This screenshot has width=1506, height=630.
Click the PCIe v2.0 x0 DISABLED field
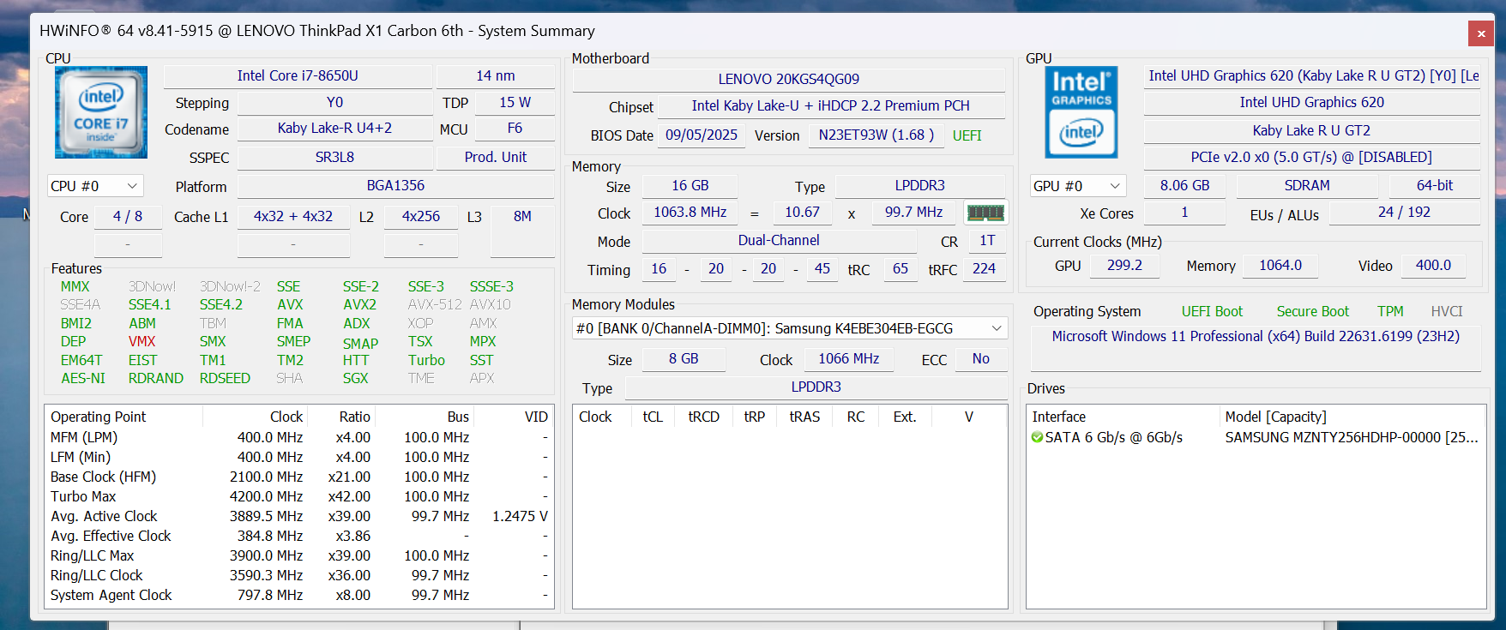click(x=1312, y=157)
